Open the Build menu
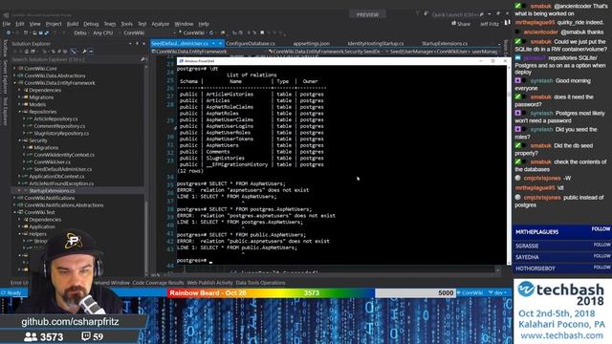 pos(73,24)
